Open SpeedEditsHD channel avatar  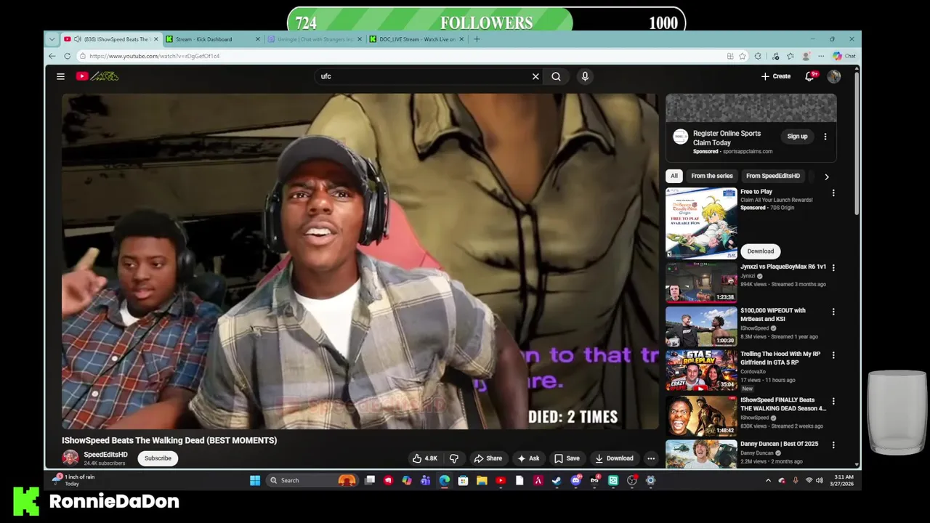click(70, 458)
